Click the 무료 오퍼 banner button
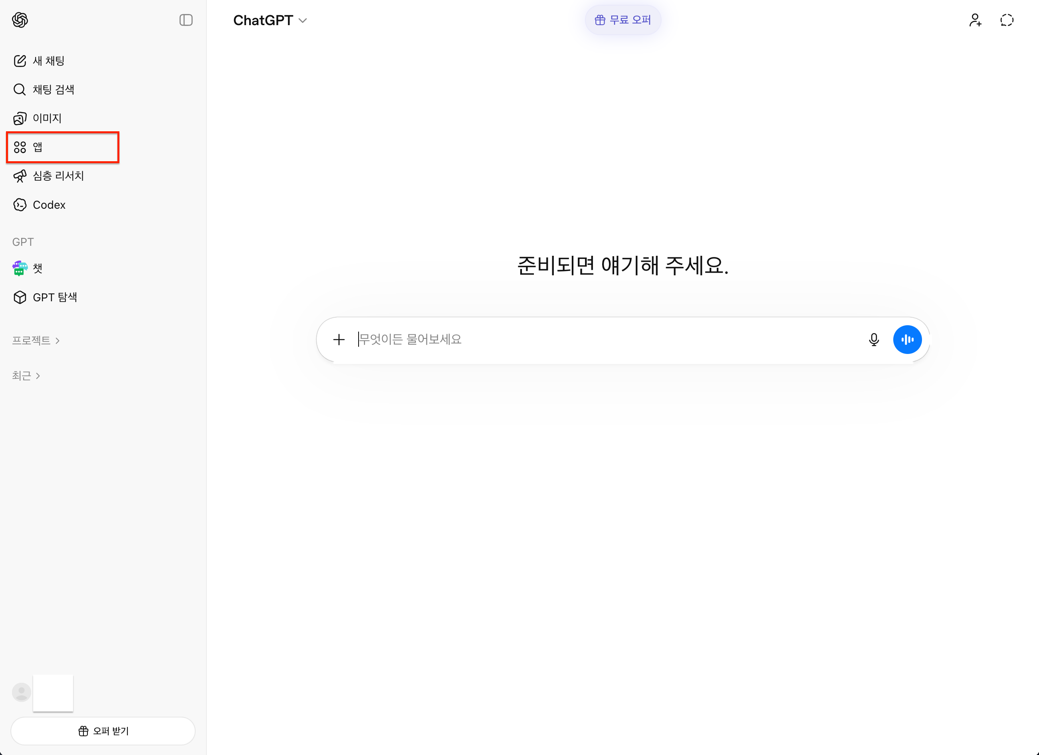Screen dimensions: 1039x755 coord(623,20)
